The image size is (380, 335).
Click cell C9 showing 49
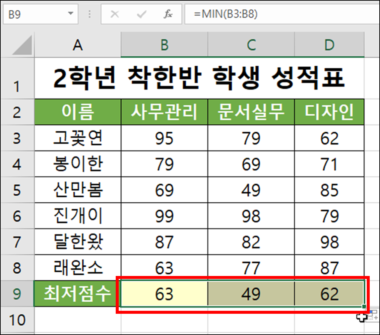[x=251, y=293]
